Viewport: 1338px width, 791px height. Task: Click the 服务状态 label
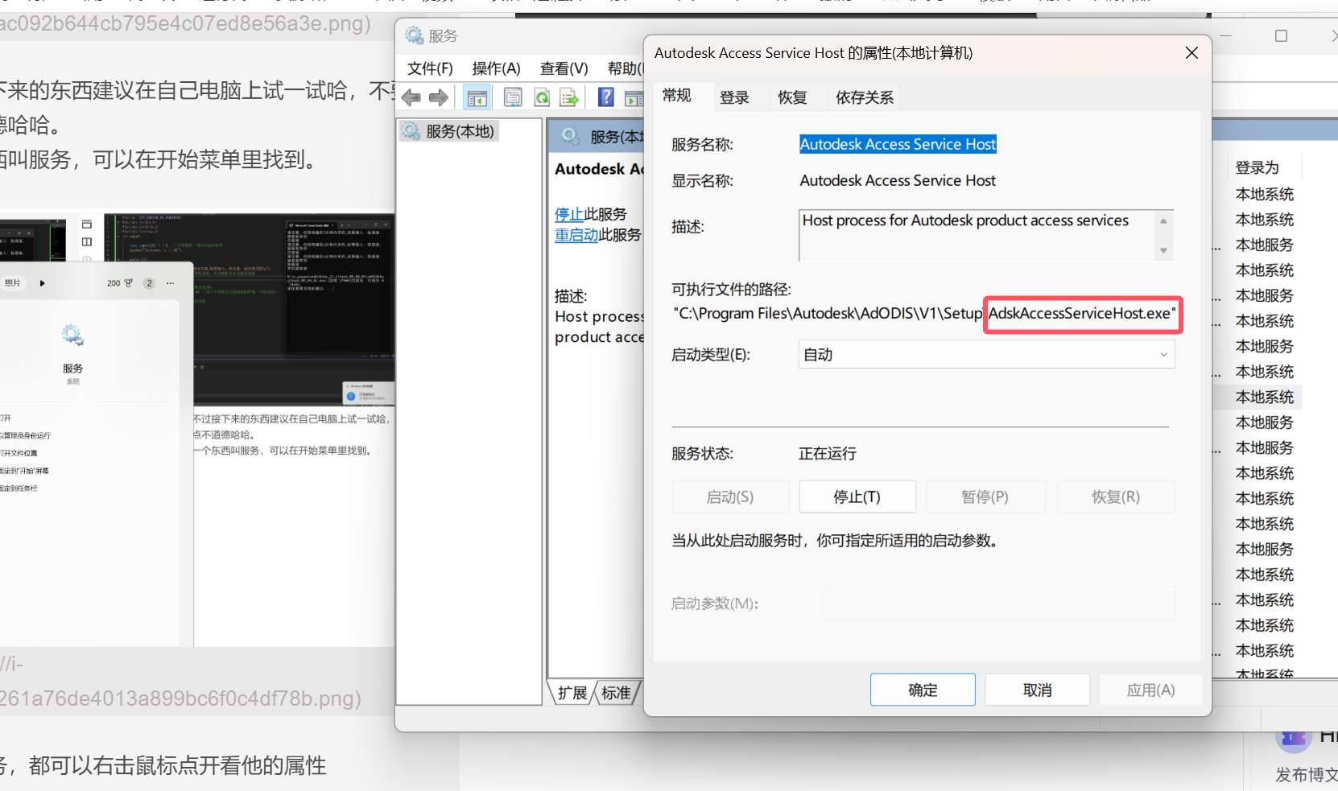tap(702, 454)
